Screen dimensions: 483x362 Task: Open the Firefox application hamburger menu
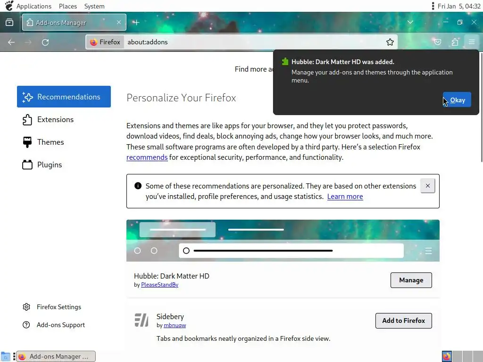point(472,42)
